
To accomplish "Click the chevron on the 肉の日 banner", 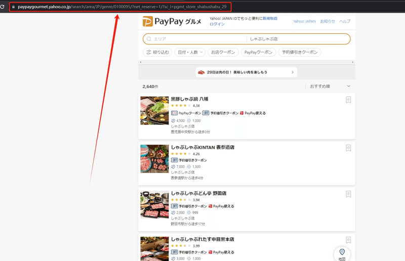I will pos(293,72).
